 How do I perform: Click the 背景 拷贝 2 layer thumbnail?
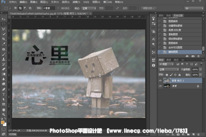167,81
